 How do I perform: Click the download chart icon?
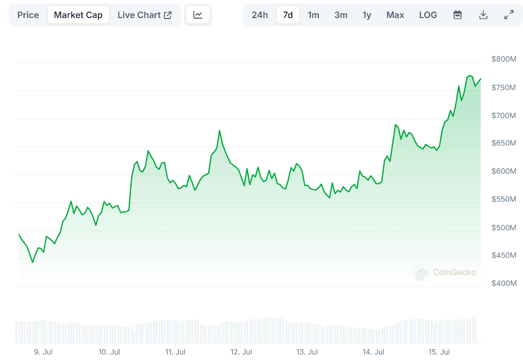click(x=483, y=15)
